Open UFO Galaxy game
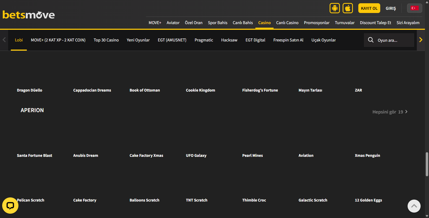This screenshot has width=429, height=218. click(196, 155)
